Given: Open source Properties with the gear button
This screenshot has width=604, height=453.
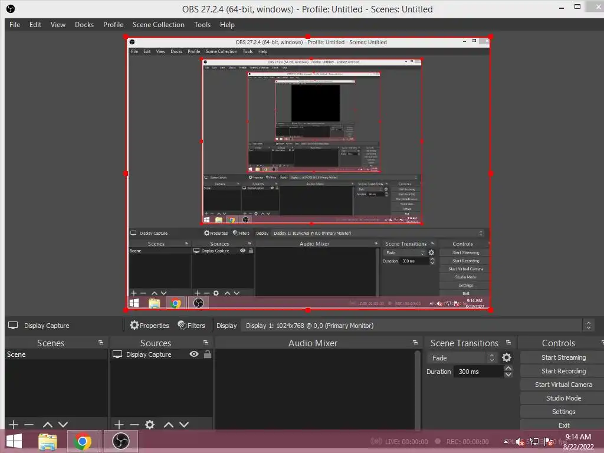Looking at the screenshot, I should (x=149, y=326).
